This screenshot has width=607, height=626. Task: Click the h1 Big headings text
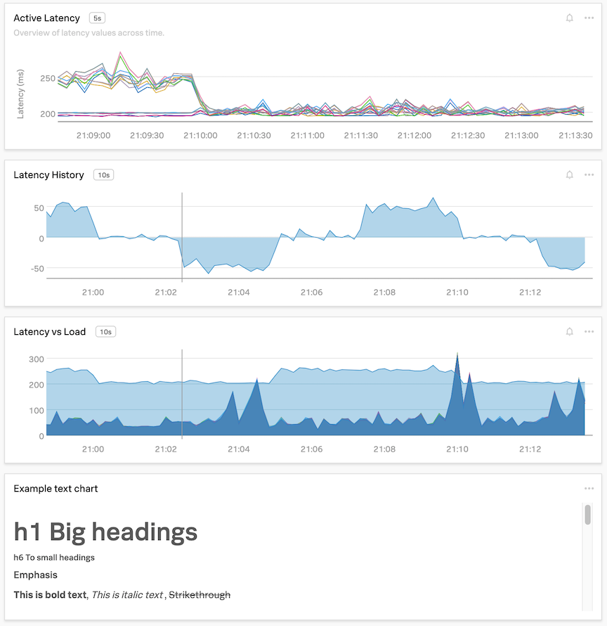(x=105, y=532)
